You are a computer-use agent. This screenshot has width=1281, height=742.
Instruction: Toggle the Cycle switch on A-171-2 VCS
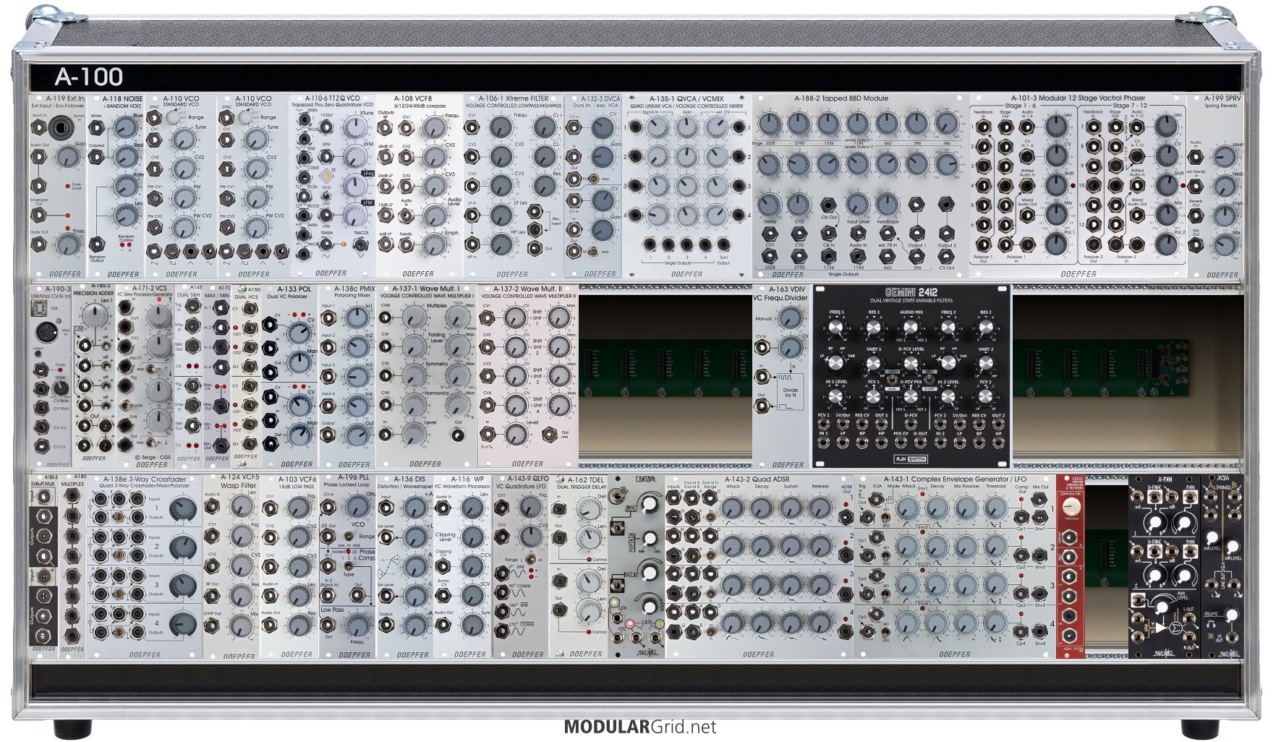coord(125,405)
